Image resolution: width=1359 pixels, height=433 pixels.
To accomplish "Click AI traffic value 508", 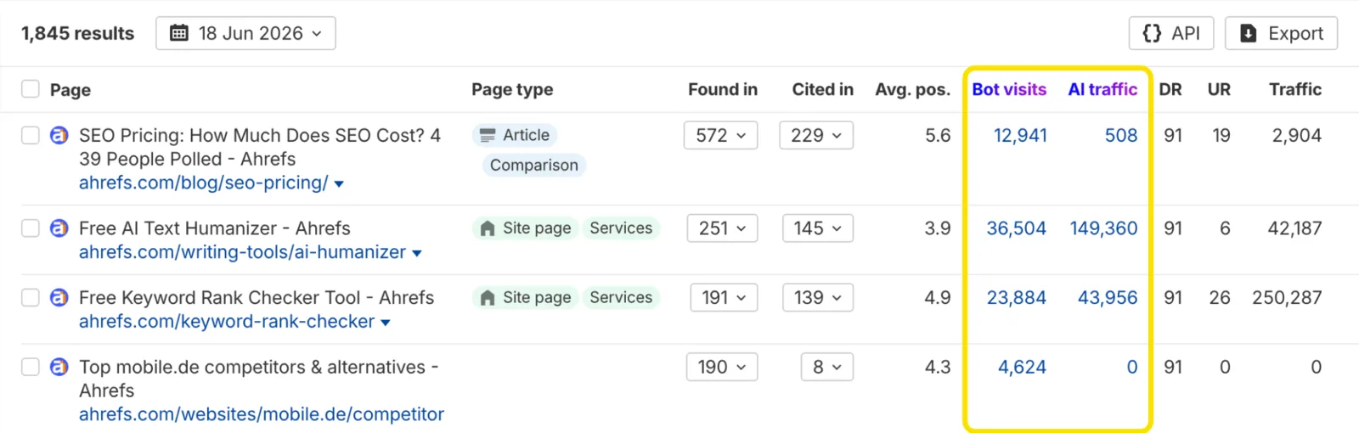I will coord(1121,135).
